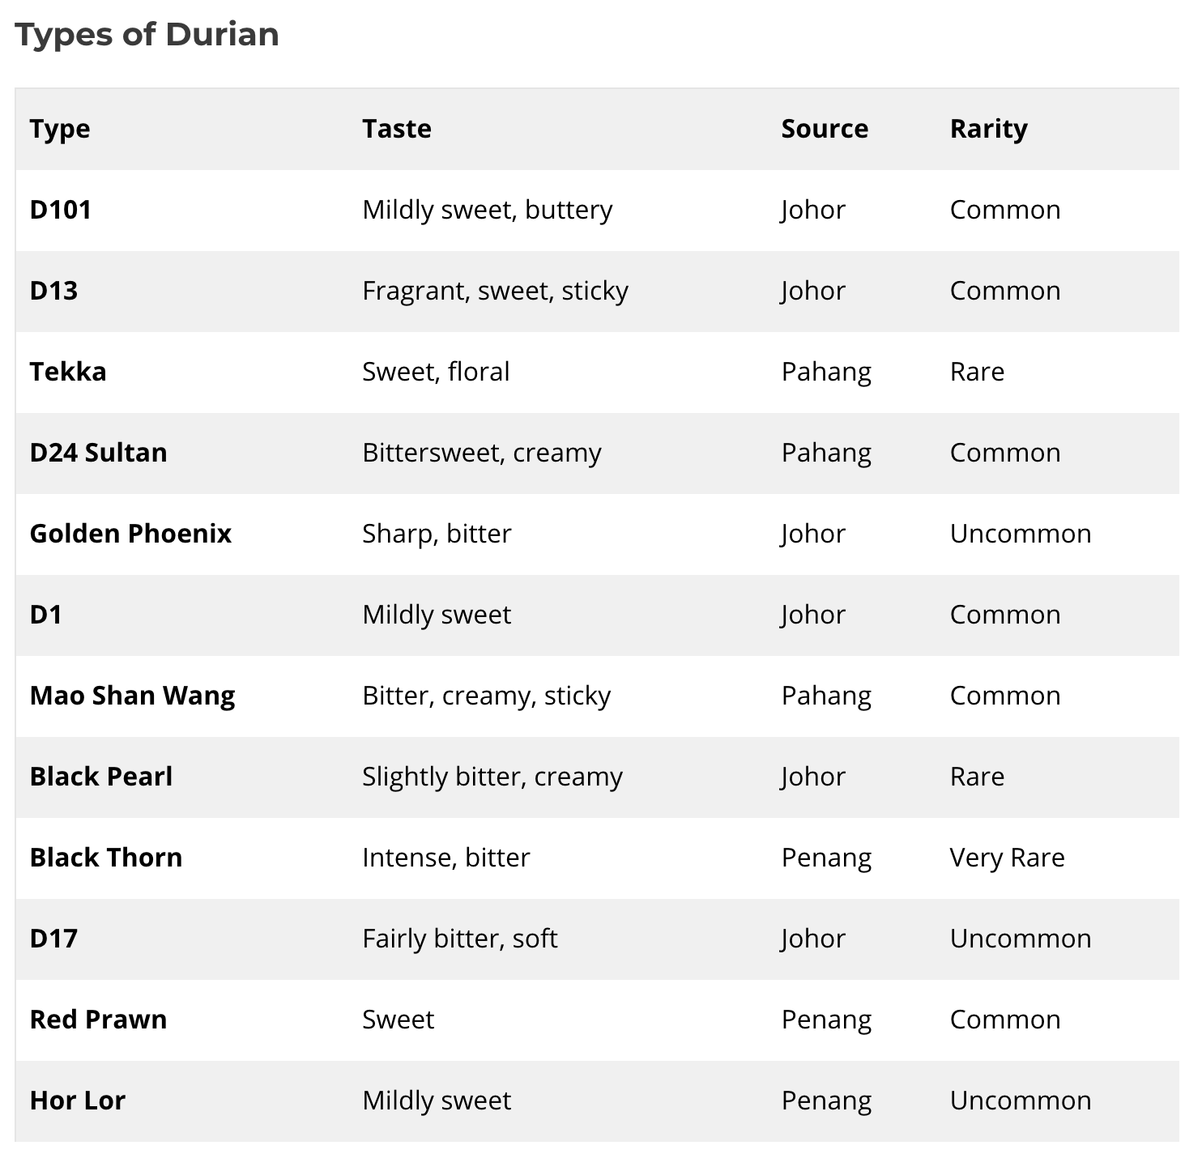Click the Very Rare rarity cell

pyautogui.click(x=1007, y=858)
